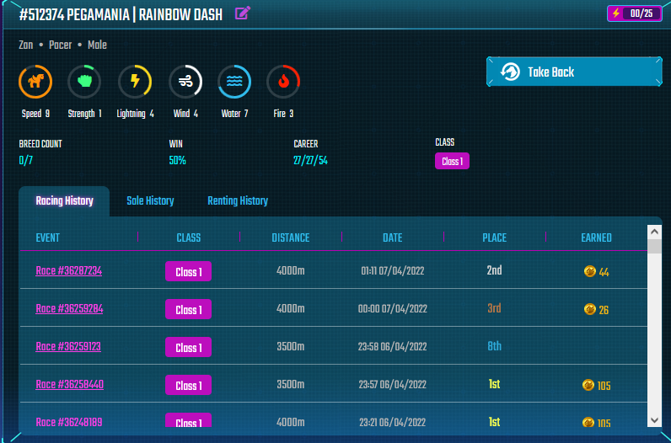Click the Wind stat icon
Viewport: 671px width, 443px height.
(185, 81)
